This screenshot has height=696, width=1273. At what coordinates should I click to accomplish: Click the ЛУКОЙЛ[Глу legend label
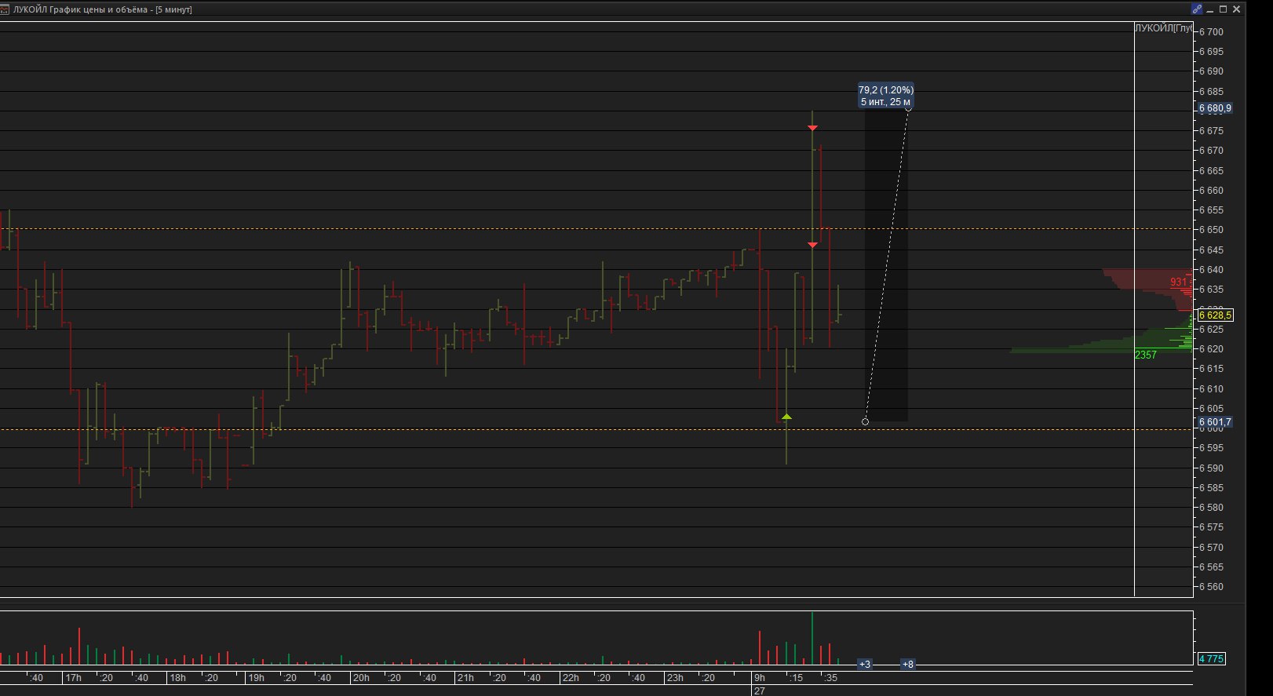coord(1164,28)
